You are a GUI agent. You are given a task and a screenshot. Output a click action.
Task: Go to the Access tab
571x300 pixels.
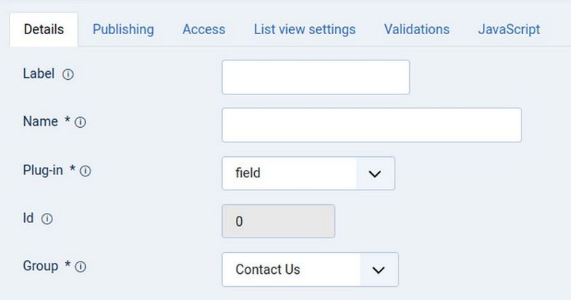click(x=204, y=30)
